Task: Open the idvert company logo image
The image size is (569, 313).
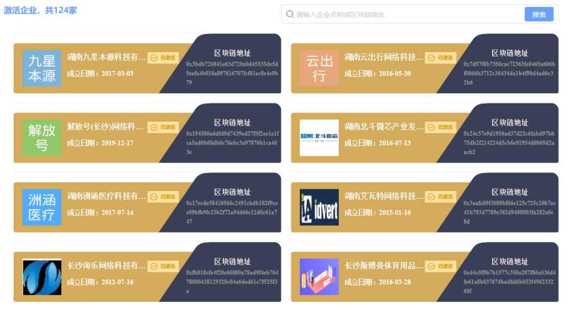Action: pyautogui.click(x=319, y=207)
